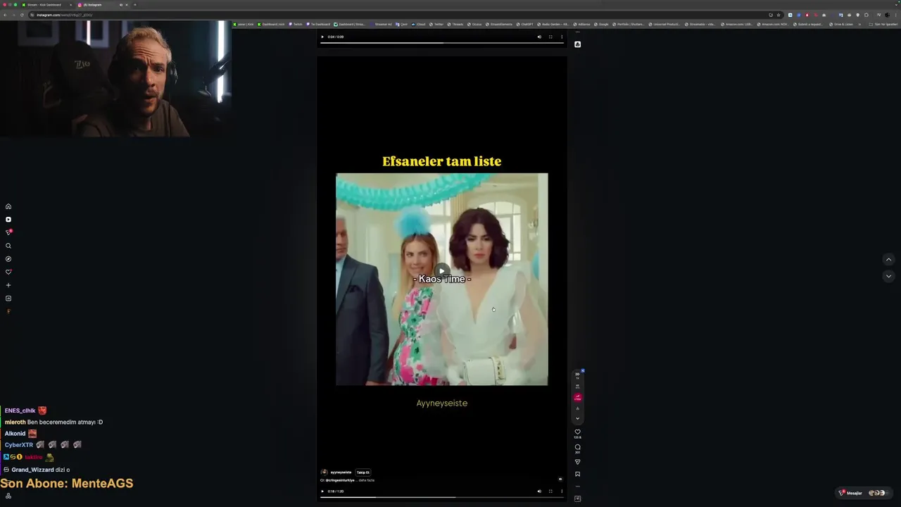Bookmark this page with the star icon
The width and height of the screenshot is (901, 507).
click(x=779, y=15)
